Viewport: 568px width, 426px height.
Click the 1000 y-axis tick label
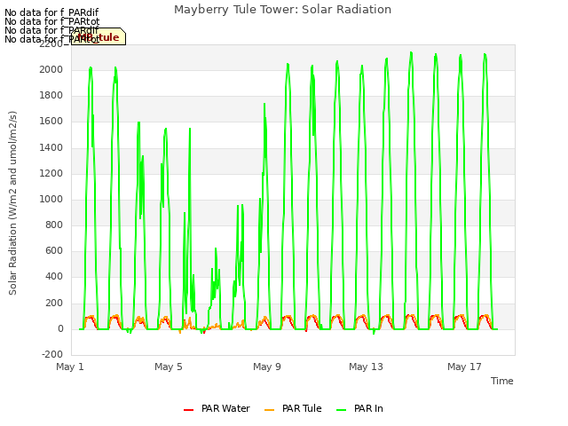click(x=51, y=199)
